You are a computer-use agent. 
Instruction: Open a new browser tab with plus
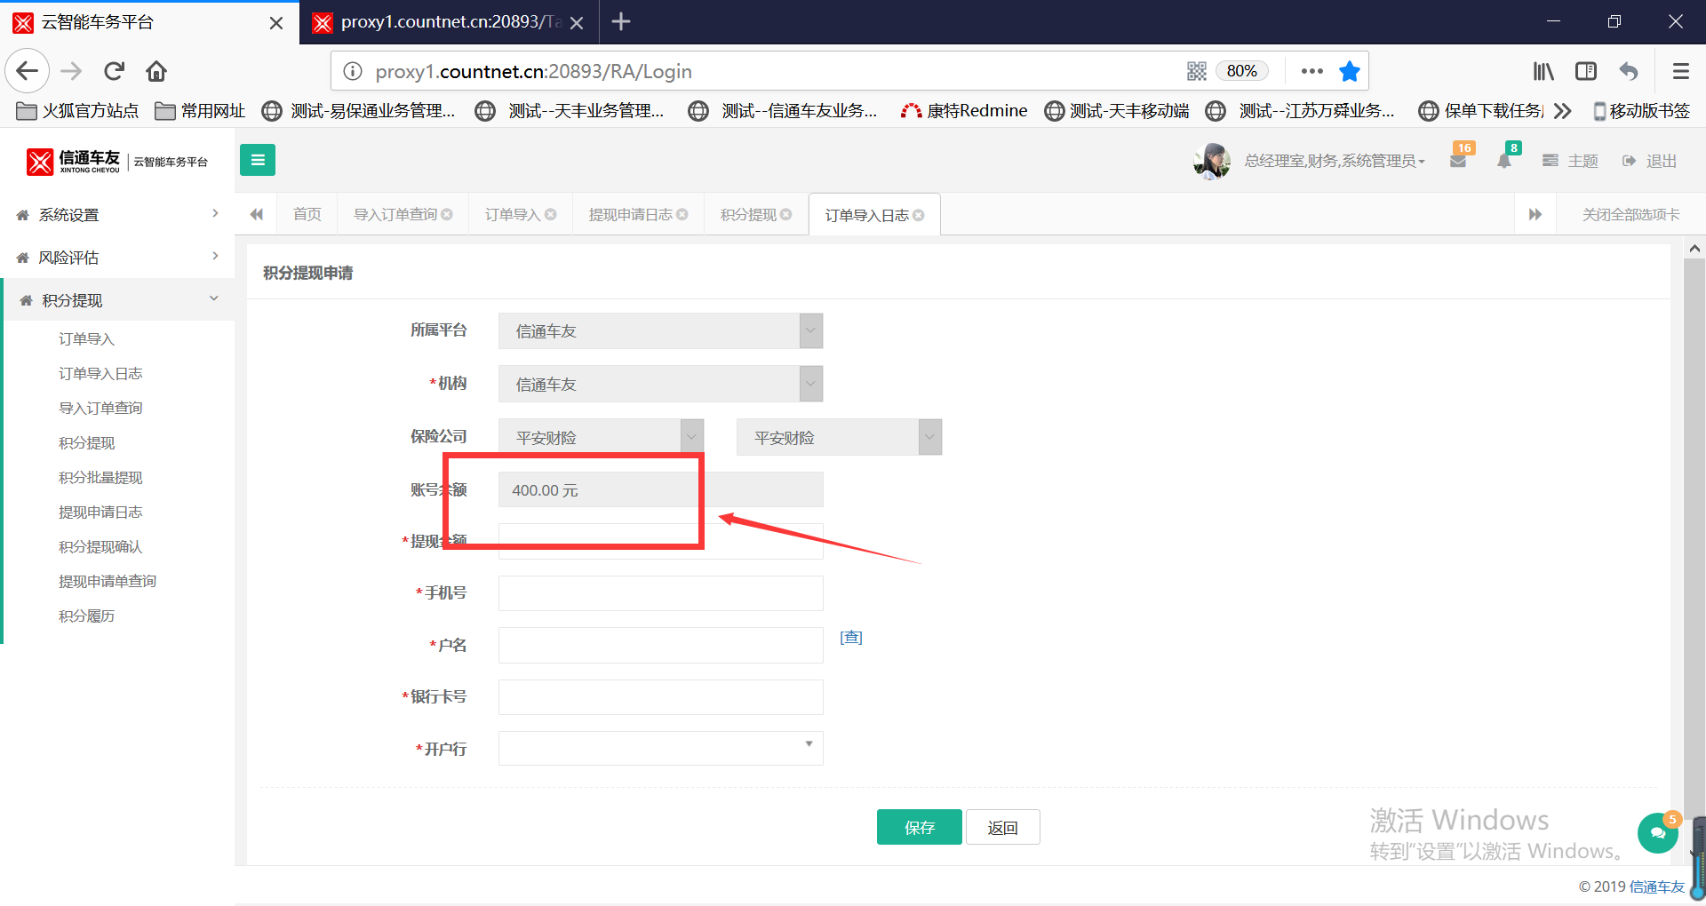coord(621,21)
